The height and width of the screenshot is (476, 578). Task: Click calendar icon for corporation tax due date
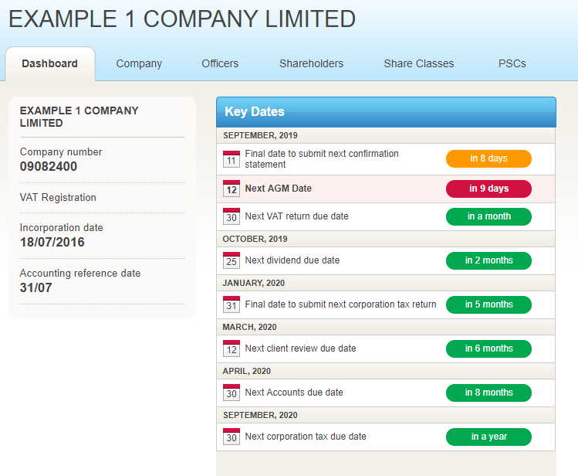click(232, 437)
